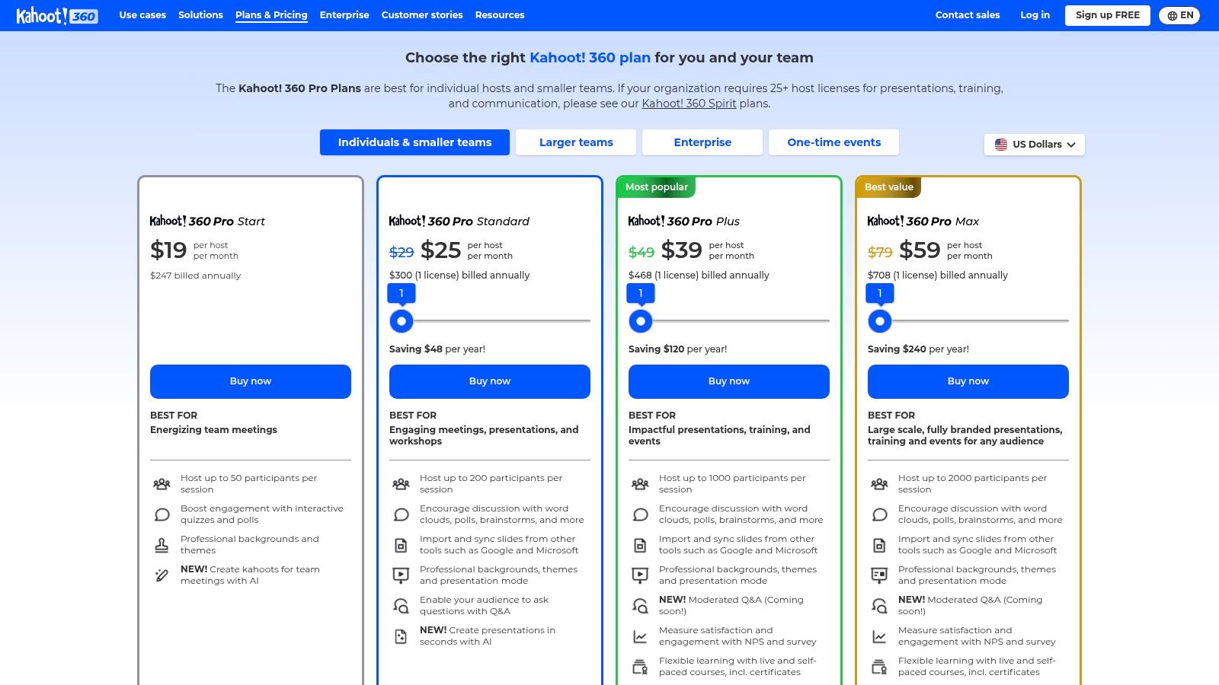The height and width of the screenshot is (685, 1219).
Task: Click the stamp icon beside Professional backgrounds and themes
Action: coord(162,545)
